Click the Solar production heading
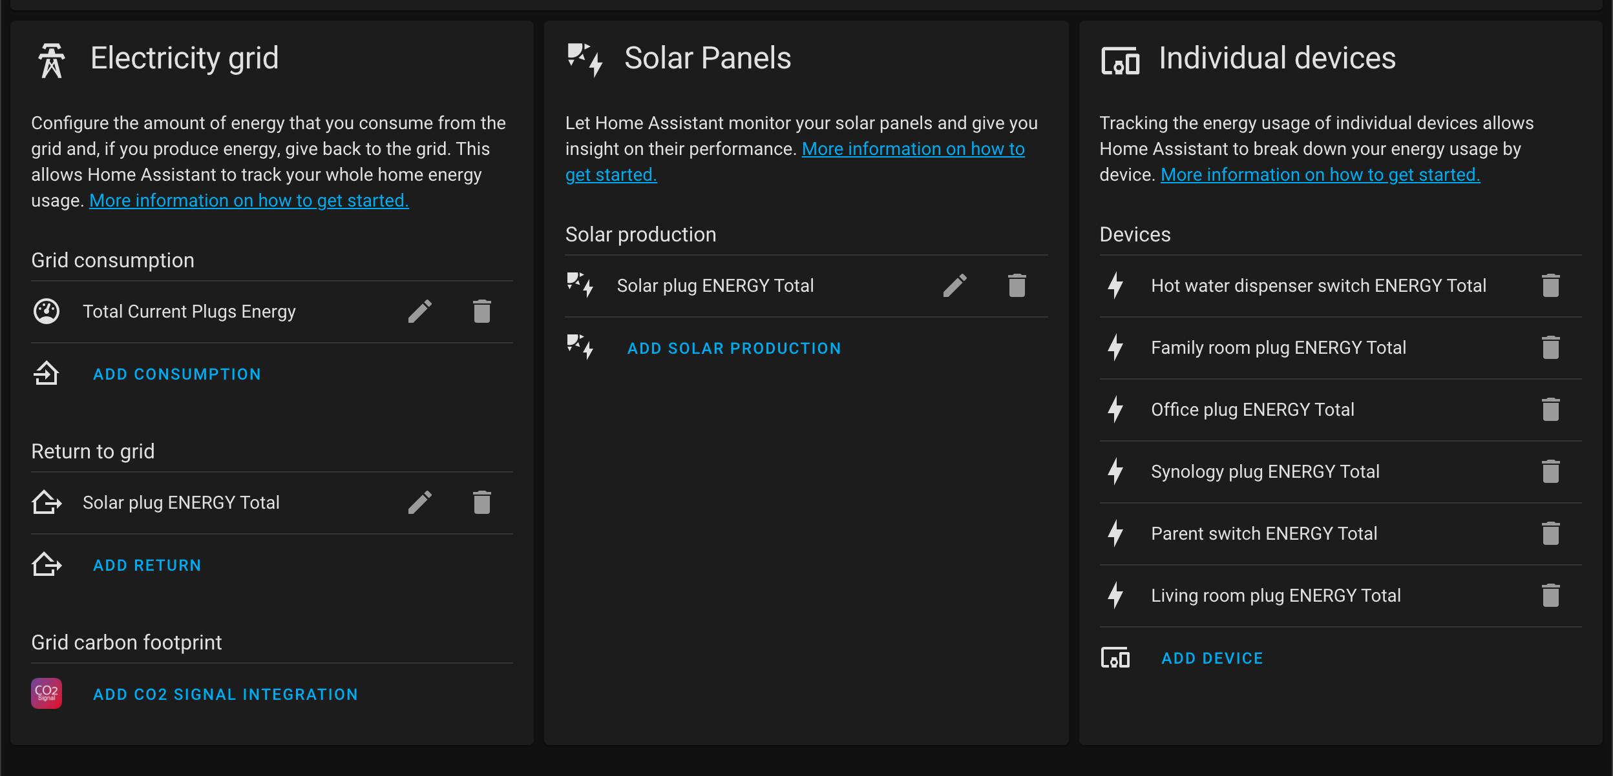This screenshot has height=776, width=1613. (641, 234)
